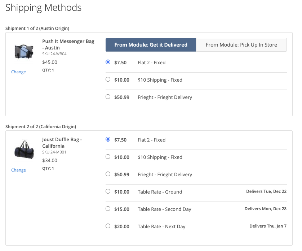The image size is (302, 251).
Task: Select Table Rate Ground option
Action: tap(108, 191)
